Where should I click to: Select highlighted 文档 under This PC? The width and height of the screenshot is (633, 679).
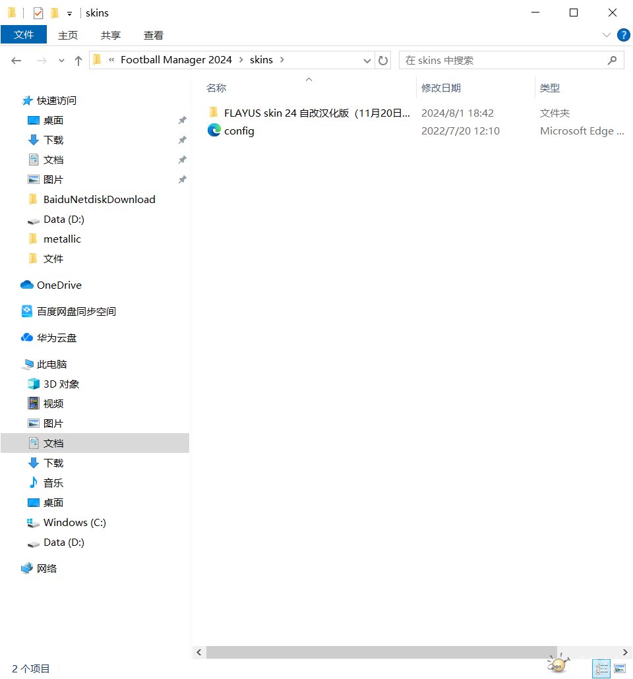coord(95,443)
